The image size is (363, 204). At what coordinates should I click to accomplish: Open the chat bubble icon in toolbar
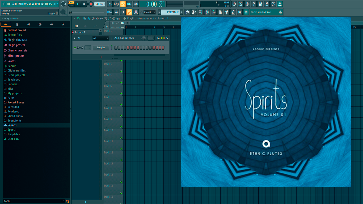(273, 4)
